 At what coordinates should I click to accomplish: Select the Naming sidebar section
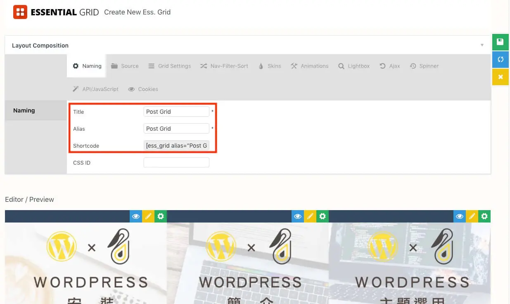36,110
